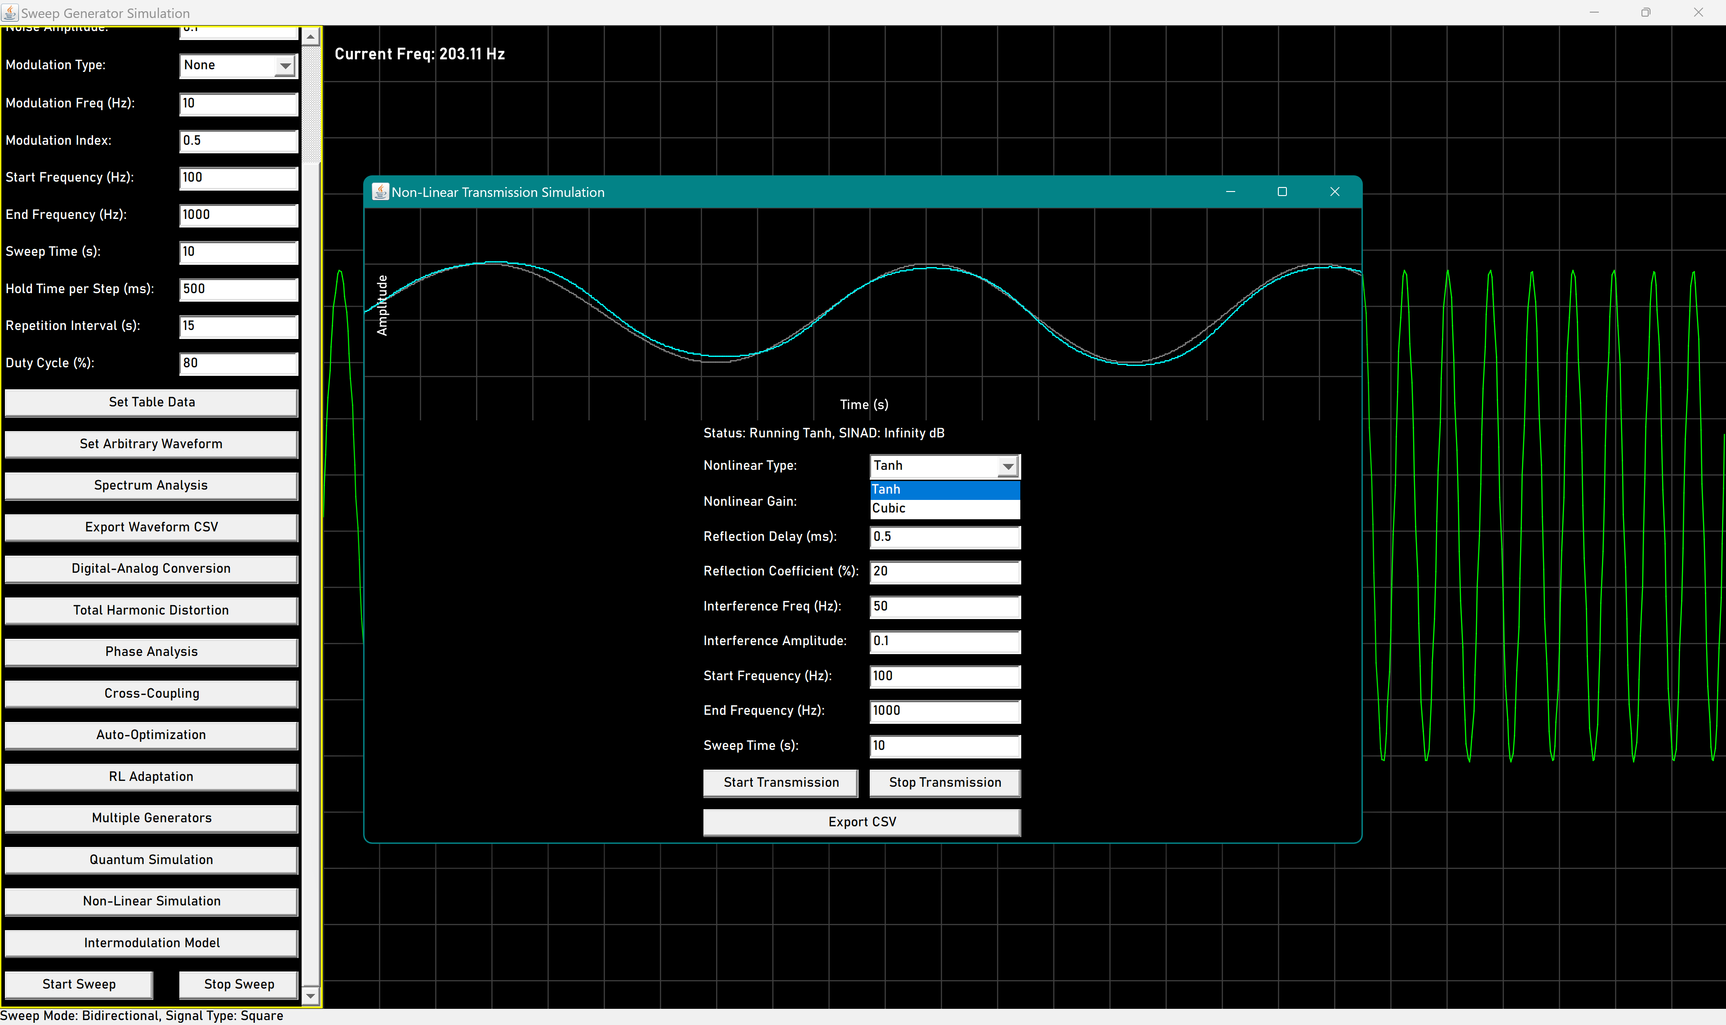Viewport: 1726px width, 1025px height.
Task: Click the Java icon in the Non-Linear Transmission title bar
Action: pyautogui.click(x=380, y=192)
